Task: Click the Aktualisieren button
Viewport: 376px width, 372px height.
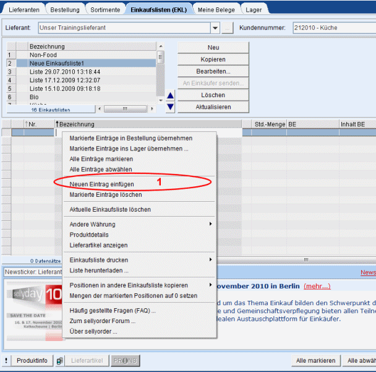Action: [x=213, y=107]
